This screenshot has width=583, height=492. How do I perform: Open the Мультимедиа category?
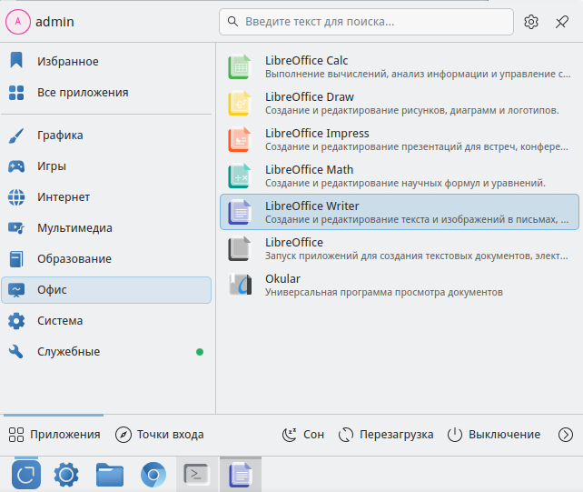(x=106, y=228)
